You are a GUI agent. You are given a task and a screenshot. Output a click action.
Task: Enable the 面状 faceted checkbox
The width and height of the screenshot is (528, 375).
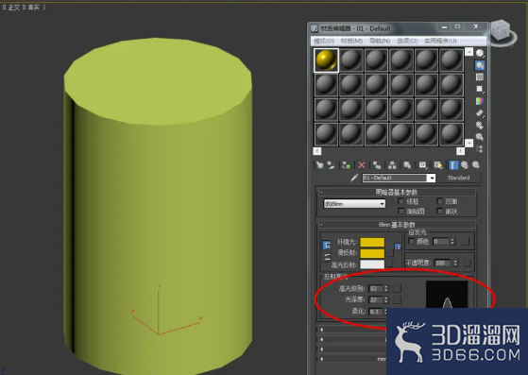coord(439,211)
